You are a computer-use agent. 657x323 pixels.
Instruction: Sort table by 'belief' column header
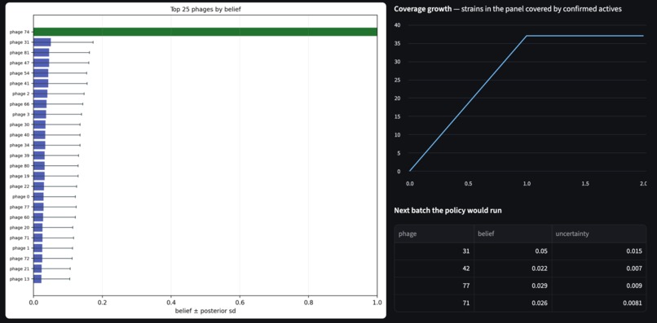pos(513,234)
